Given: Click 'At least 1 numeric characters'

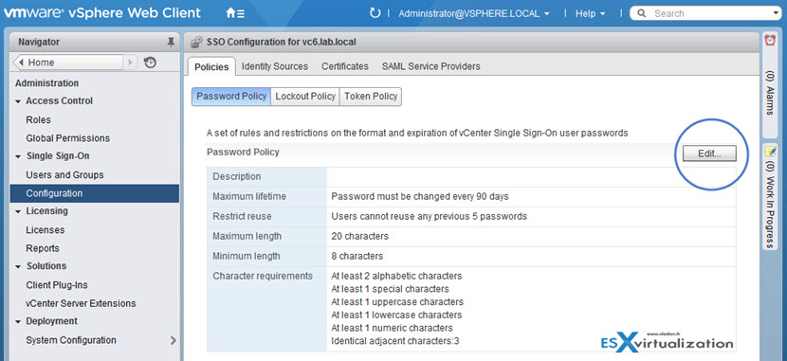Looking at the screenshot, I should 392,329.
